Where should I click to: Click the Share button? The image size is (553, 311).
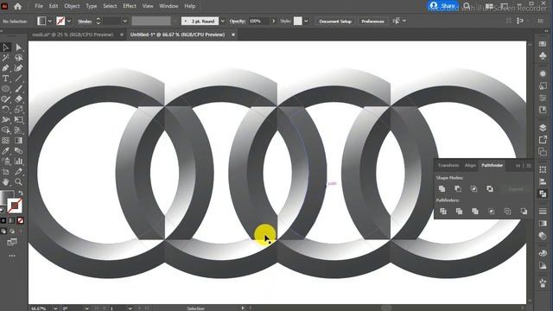coord(443,6)
